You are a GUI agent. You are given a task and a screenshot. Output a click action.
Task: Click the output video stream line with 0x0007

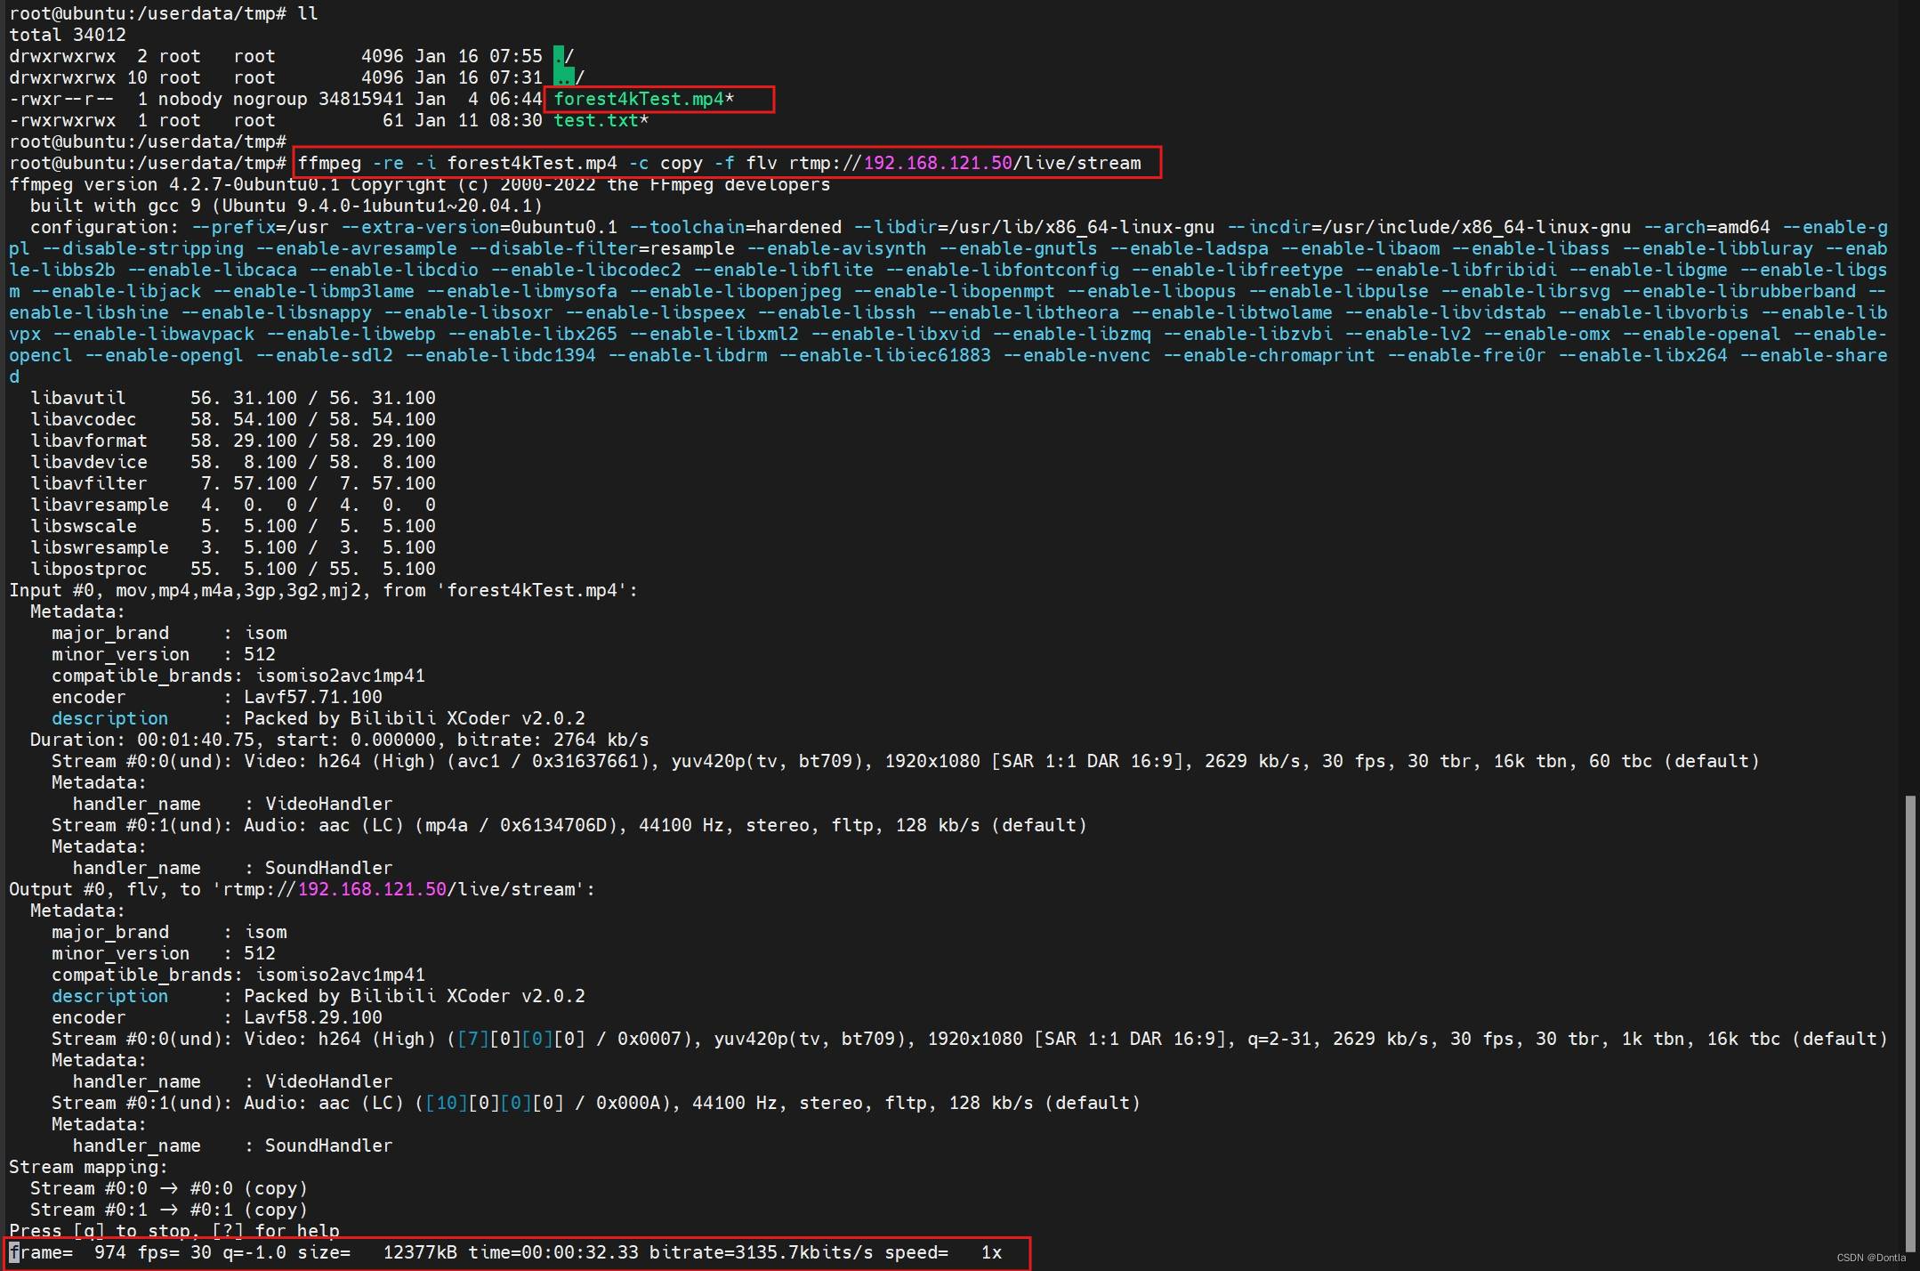[x=970, y=1039]
